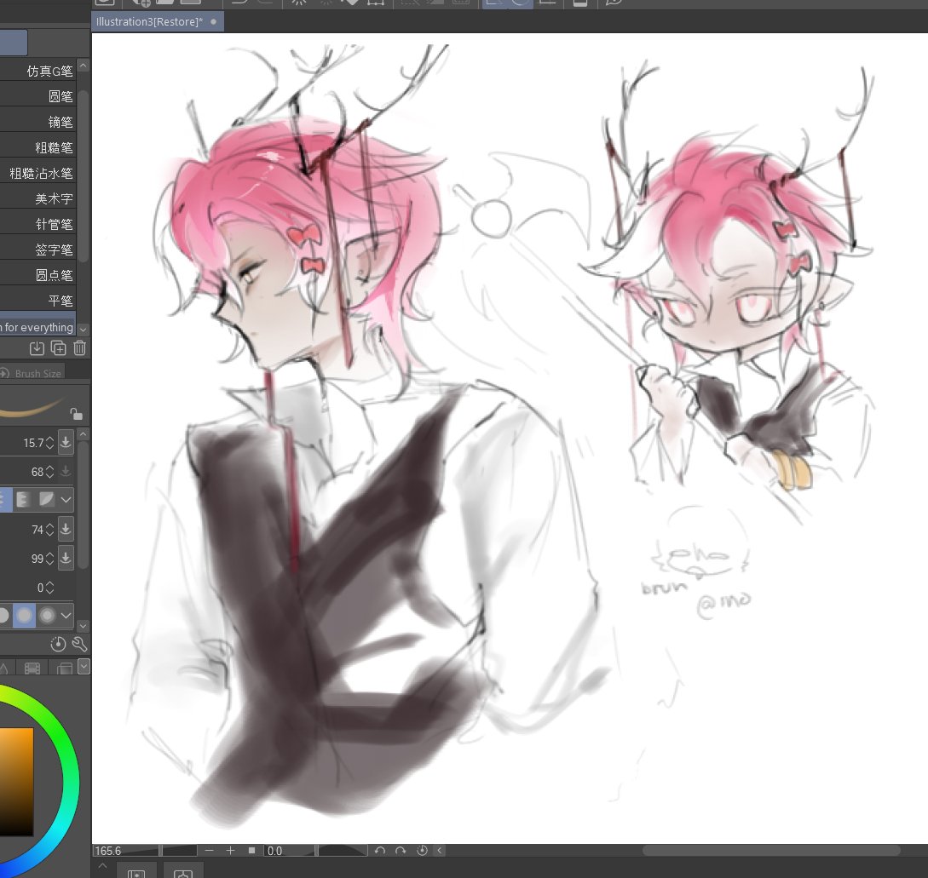Zoom in with the plus button
The width and height of the screenshot is (928, 878).
coord(230,850)
